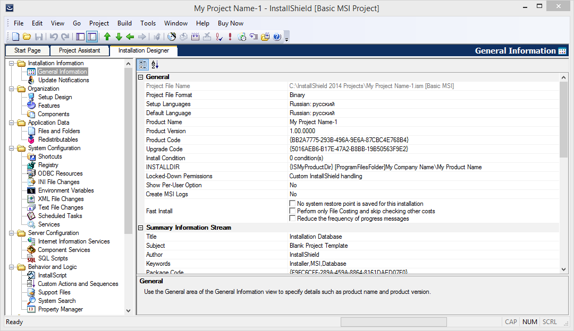Open the Buy Now menu
This screenshot has width=574, height=331.
coord(231,23)
